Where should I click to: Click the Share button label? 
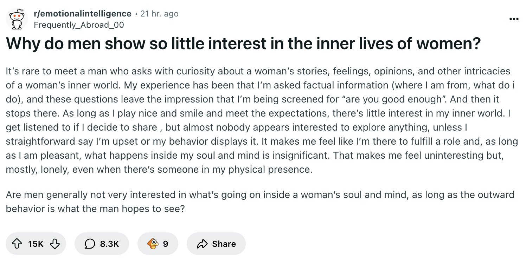coord(224,244)
